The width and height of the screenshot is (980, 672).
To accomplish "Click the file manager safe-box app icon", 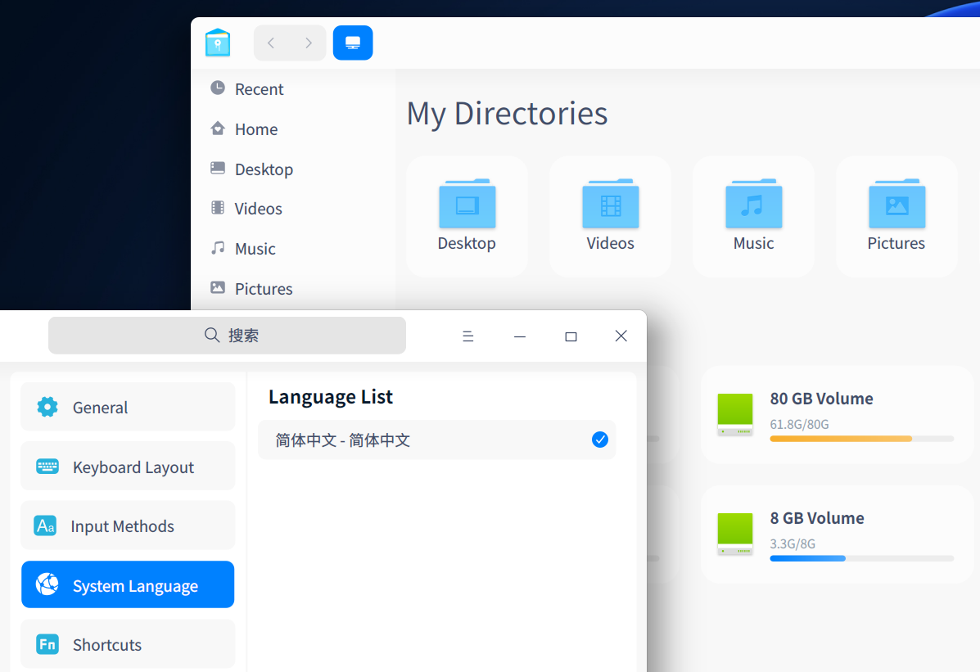I will pyautogui.click(x=217, y=42).
